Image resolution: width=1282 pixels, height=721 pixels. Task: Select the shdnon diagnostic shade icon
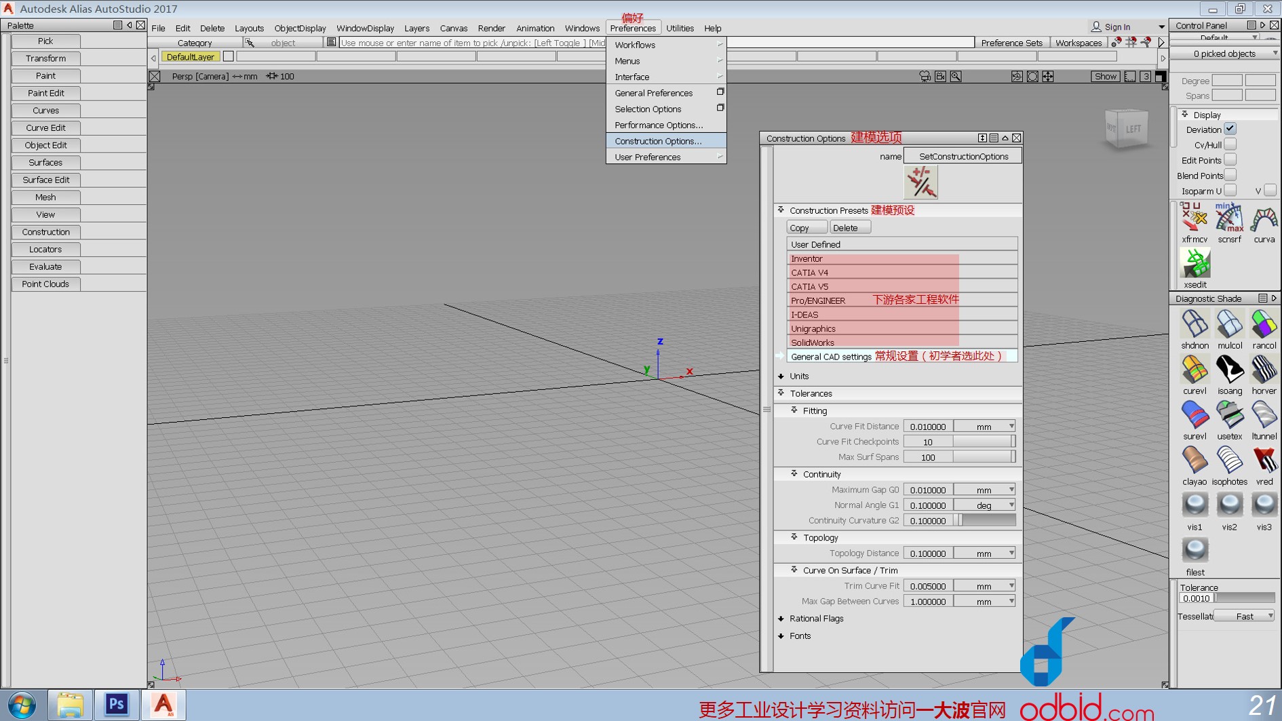(x=1194, y=324)
